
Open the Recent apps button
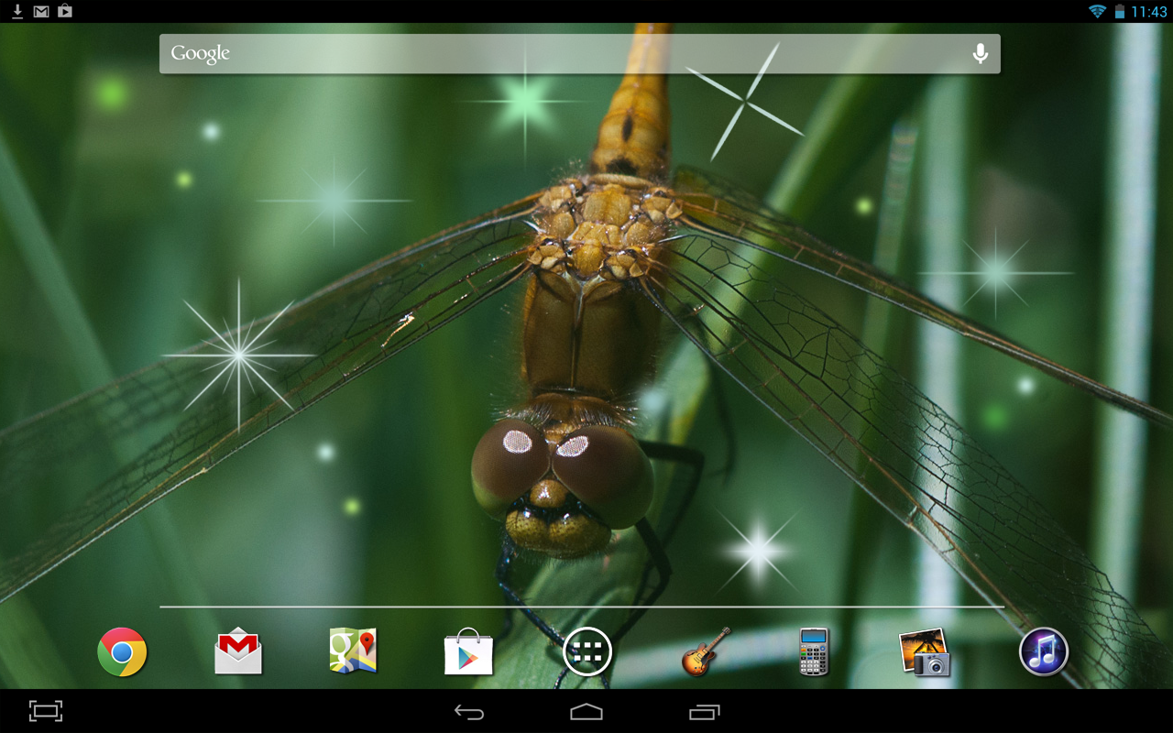(x=704, y=712)
